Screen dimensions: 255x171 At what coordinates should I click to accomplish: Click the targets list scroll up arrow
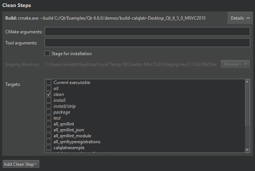(247, 82)
